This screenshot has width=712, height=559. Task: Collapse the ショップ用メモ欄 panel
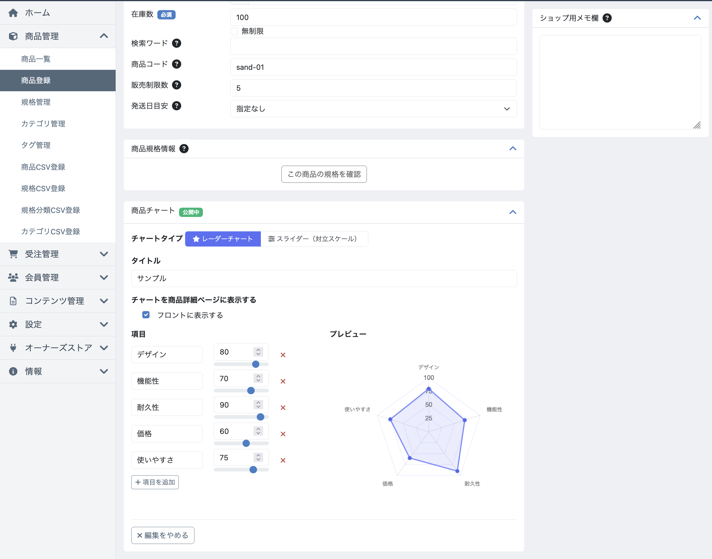(x=697, y=18)
